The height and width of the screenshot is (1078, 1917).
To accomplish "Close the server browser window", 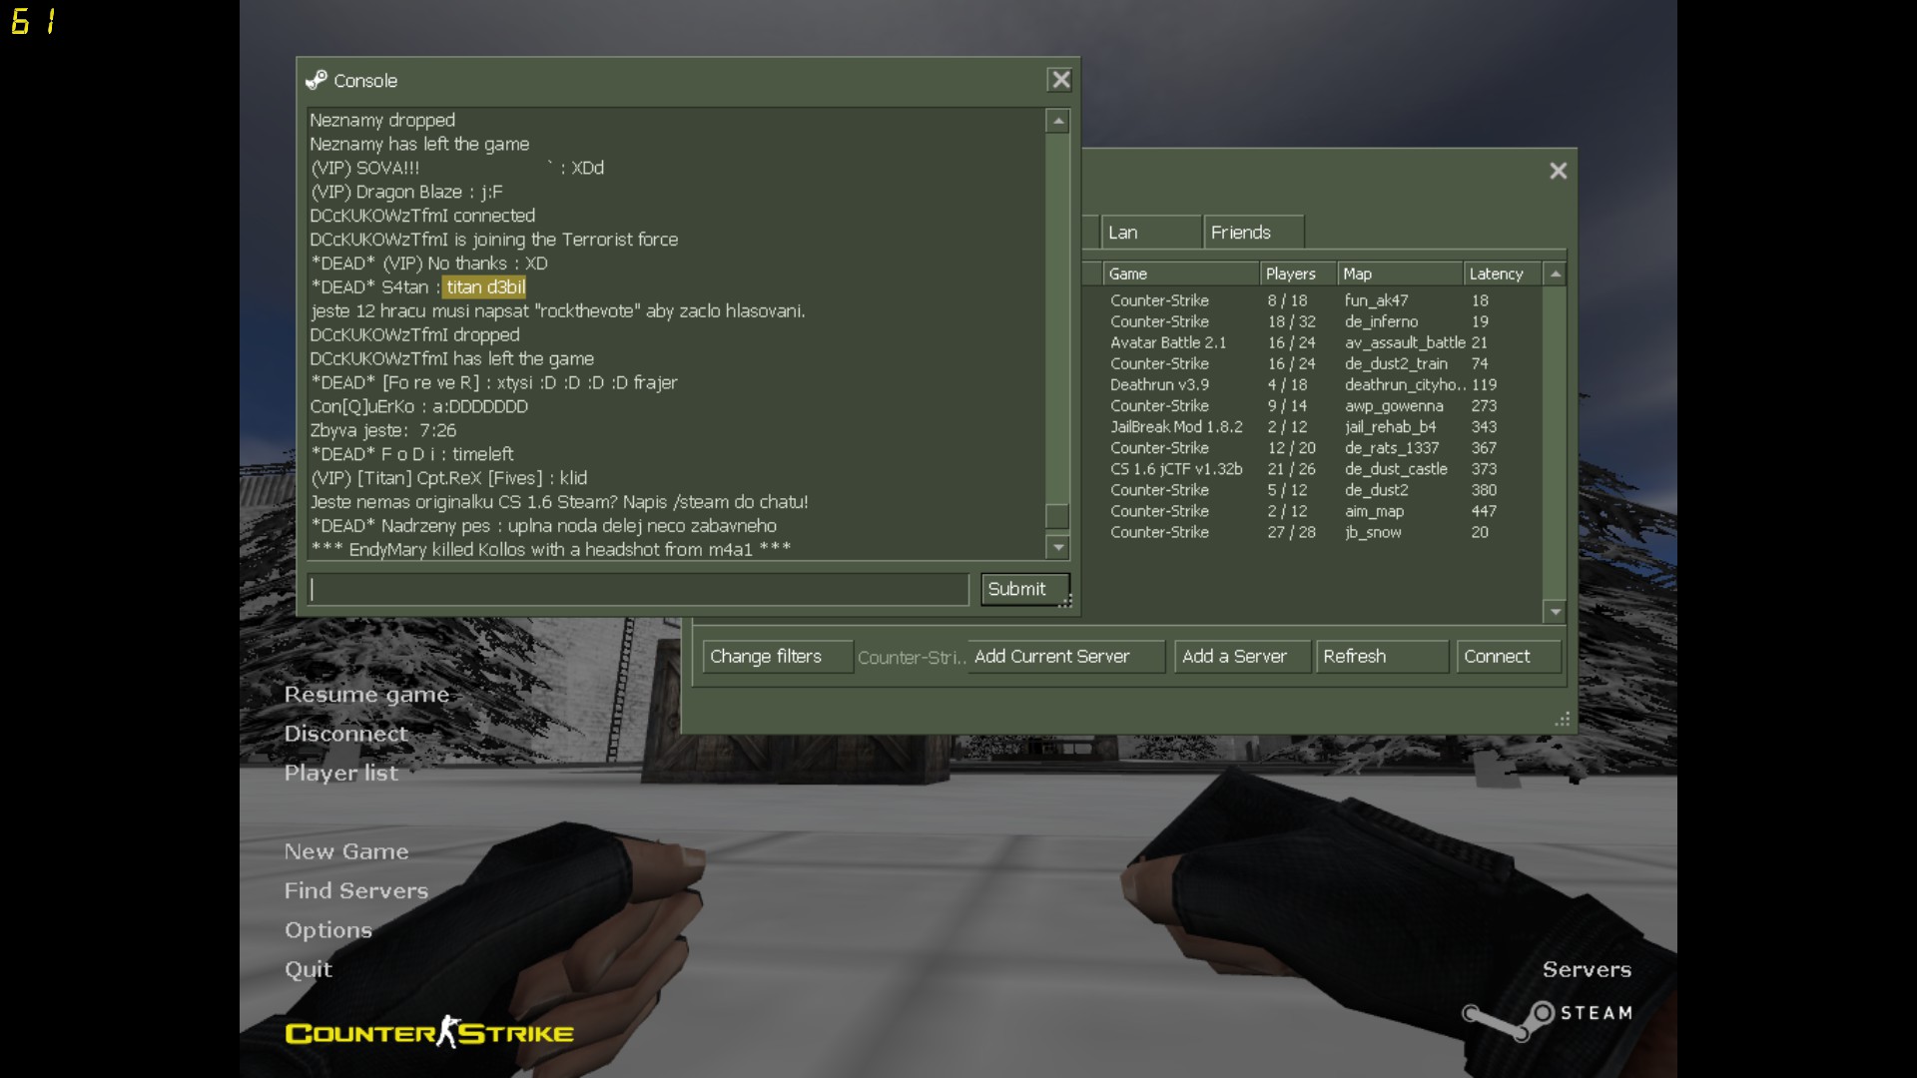I will point(1558,171).
